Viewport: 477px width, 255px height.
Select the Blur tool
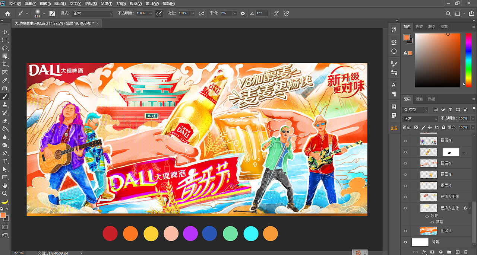tap(5, 137)
